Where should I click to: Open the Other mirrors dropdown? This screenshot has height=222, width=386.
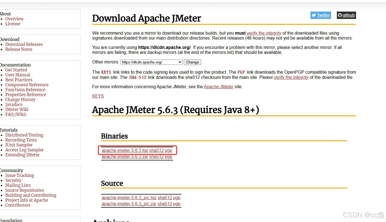click(x=152, y=62)
